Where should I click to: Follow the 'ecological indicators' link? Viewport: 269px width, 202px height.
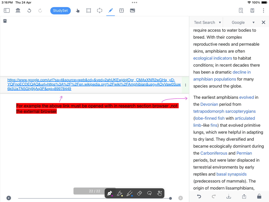[x=213, y=58]
